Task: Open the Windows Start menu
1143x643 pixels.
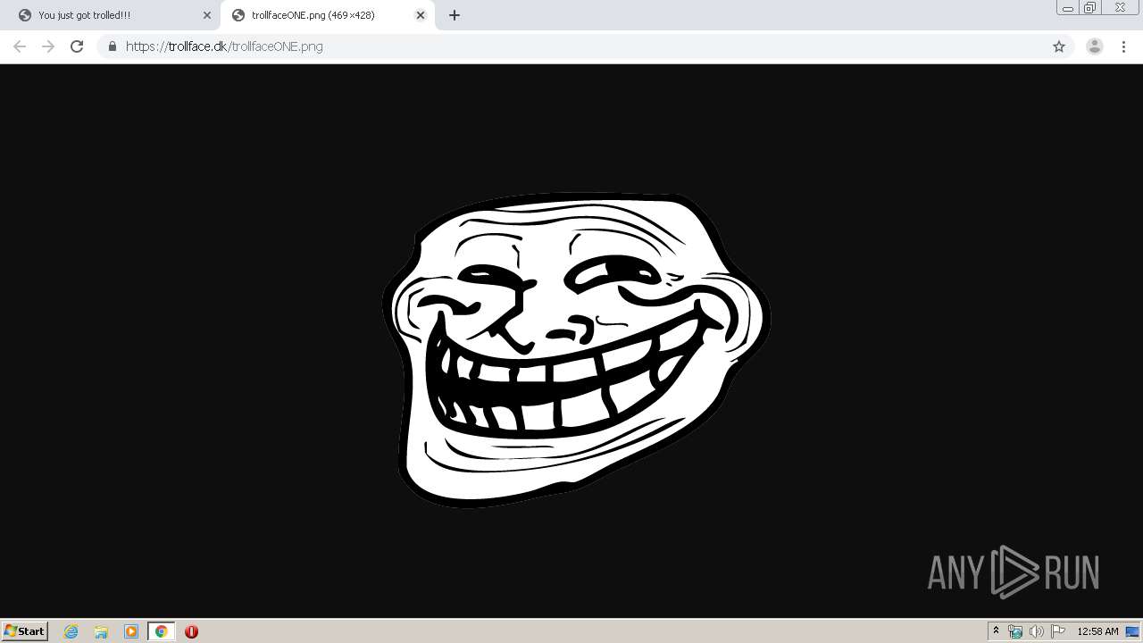Action: coord(25,631)
